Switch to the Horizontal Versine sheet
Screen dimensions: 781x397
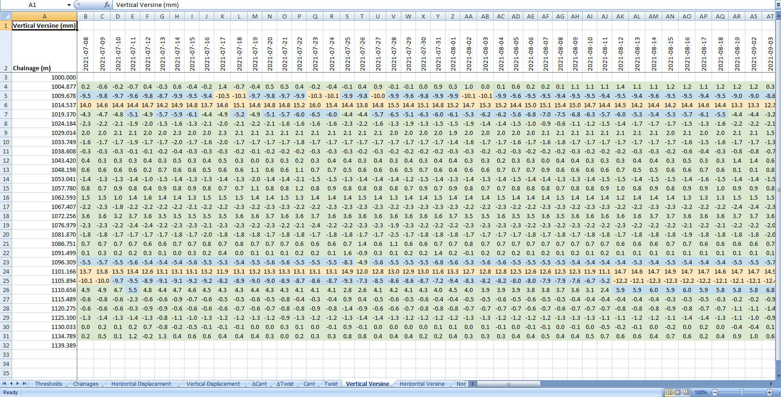[x=422, y=384]
